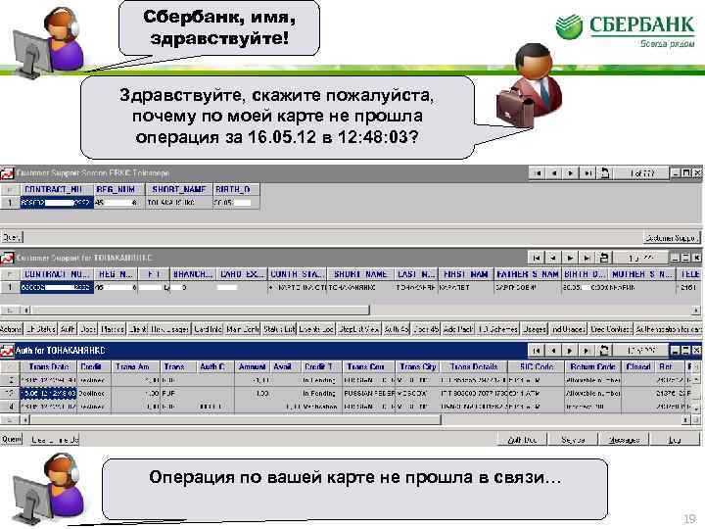
Task: Sort by Trans Date column header
Action: [49, 366]
